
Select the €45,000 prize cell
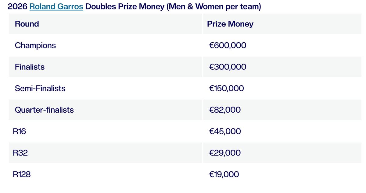point(225,132)
